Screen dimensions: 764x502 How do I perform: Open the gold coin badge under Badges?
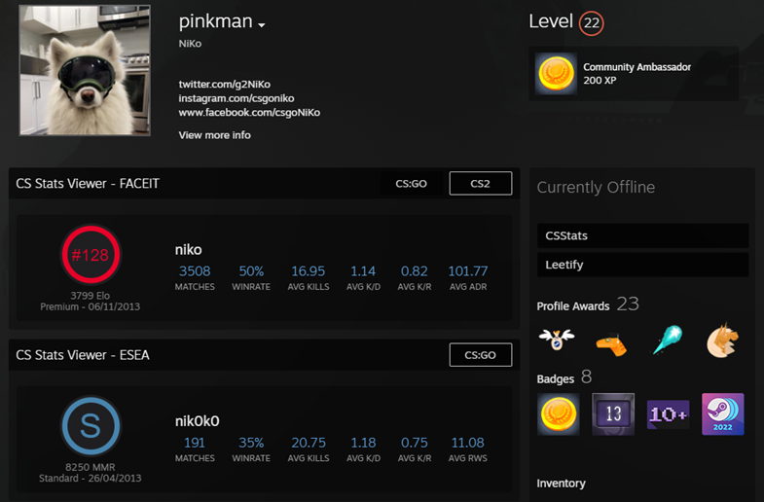coord(558,413)
